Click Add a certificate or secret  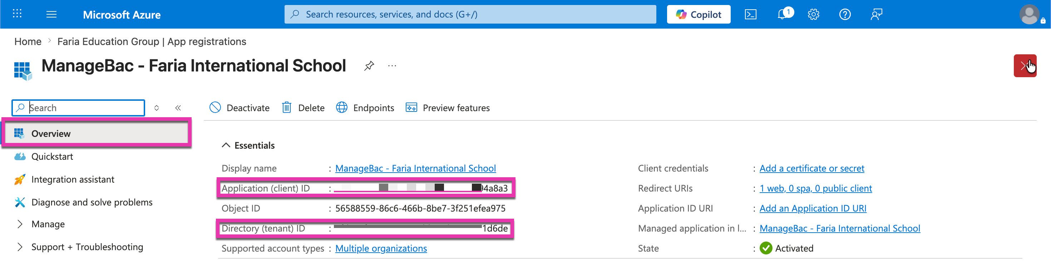[812, 168]
